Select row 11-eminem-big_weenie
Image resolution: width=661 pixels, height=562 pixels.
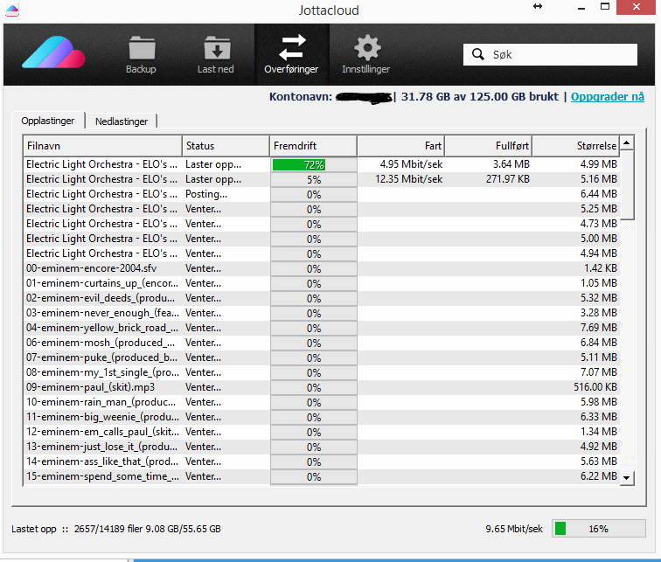pyautogui.click(x=322, y=417)
